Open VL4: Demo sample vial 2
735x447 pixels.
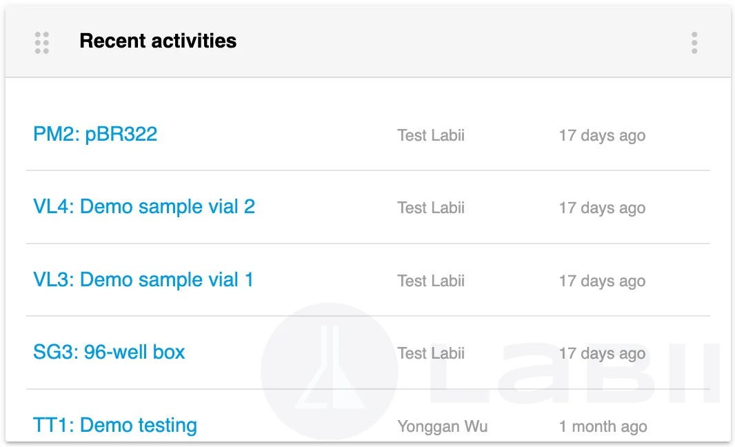pyautogui.click(x=144, y=206)
